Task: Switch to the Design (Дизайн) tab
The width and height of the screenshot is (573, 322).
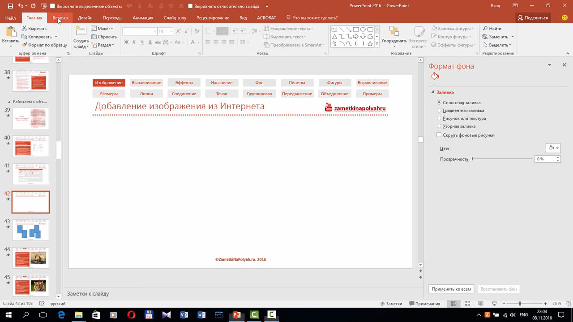Action: [85, 18]
